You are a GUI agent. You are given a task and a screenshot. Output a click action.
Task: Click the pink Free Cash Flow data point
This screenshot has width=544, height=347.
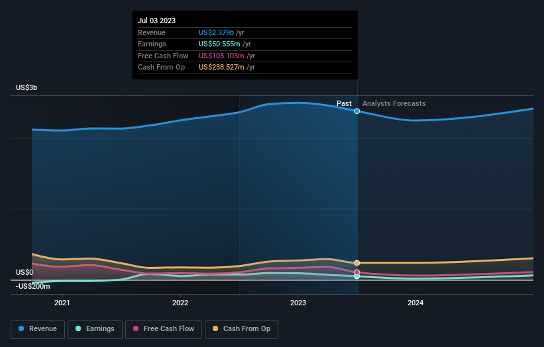pyautogui.click(x=356, y=272)
